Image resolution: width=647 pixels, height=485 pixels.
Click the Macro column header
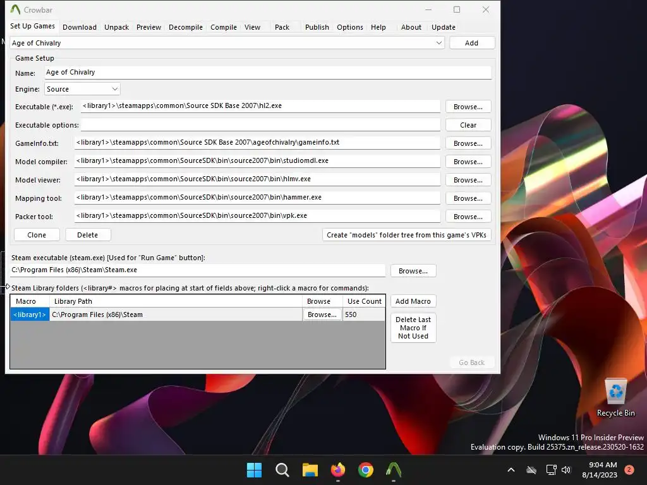point(30,301)
